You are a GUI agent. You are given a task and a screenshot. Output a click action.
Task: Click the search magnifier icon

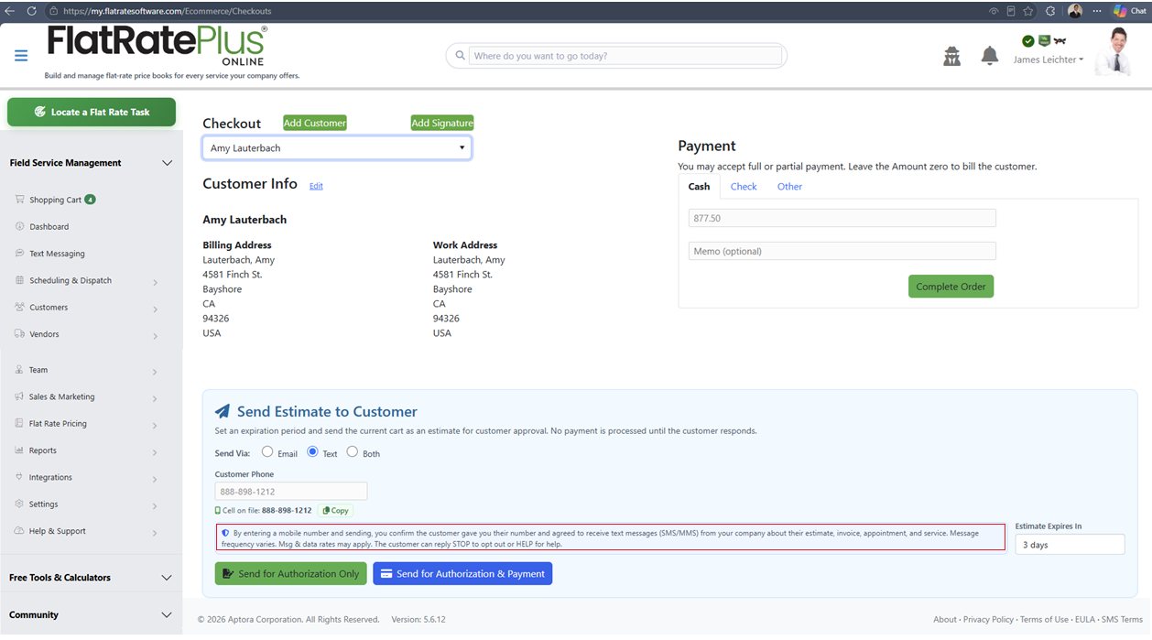click(x=460, y=56)
